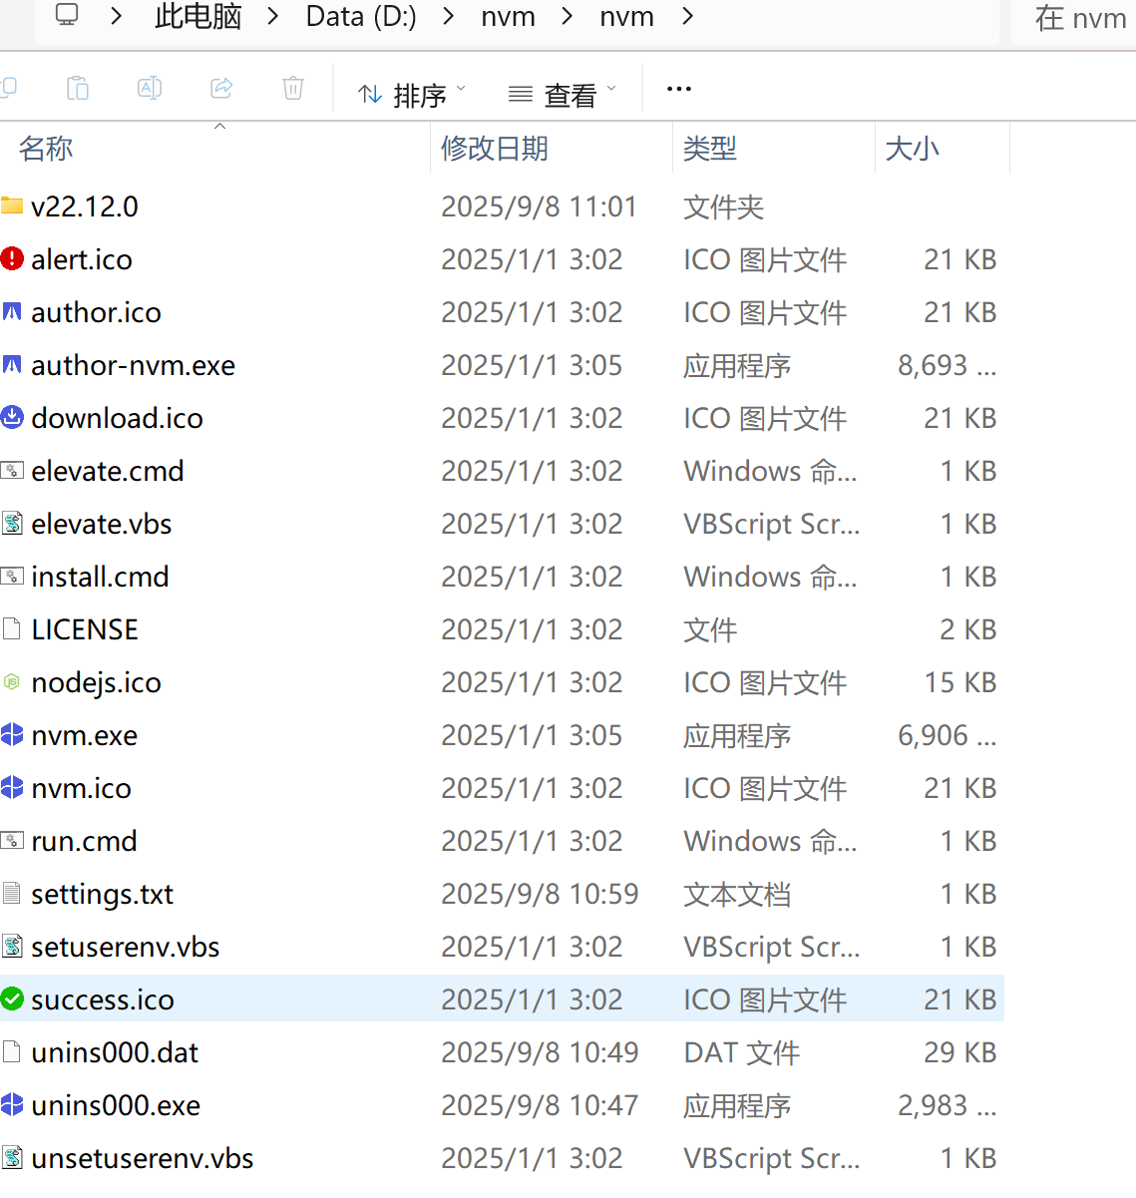Sort by 类型 column header

point(710,149)
